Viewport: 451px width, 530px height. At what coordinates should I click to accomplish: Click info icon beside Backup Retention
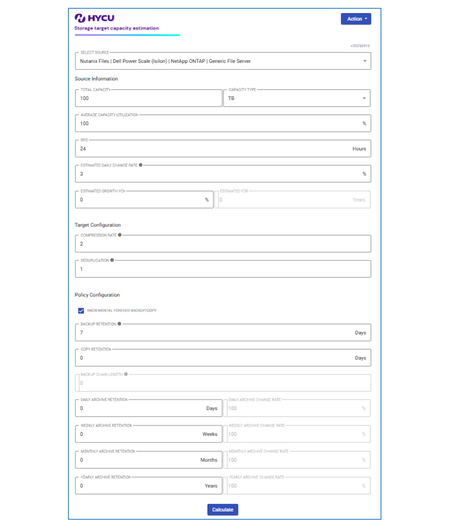119,324
